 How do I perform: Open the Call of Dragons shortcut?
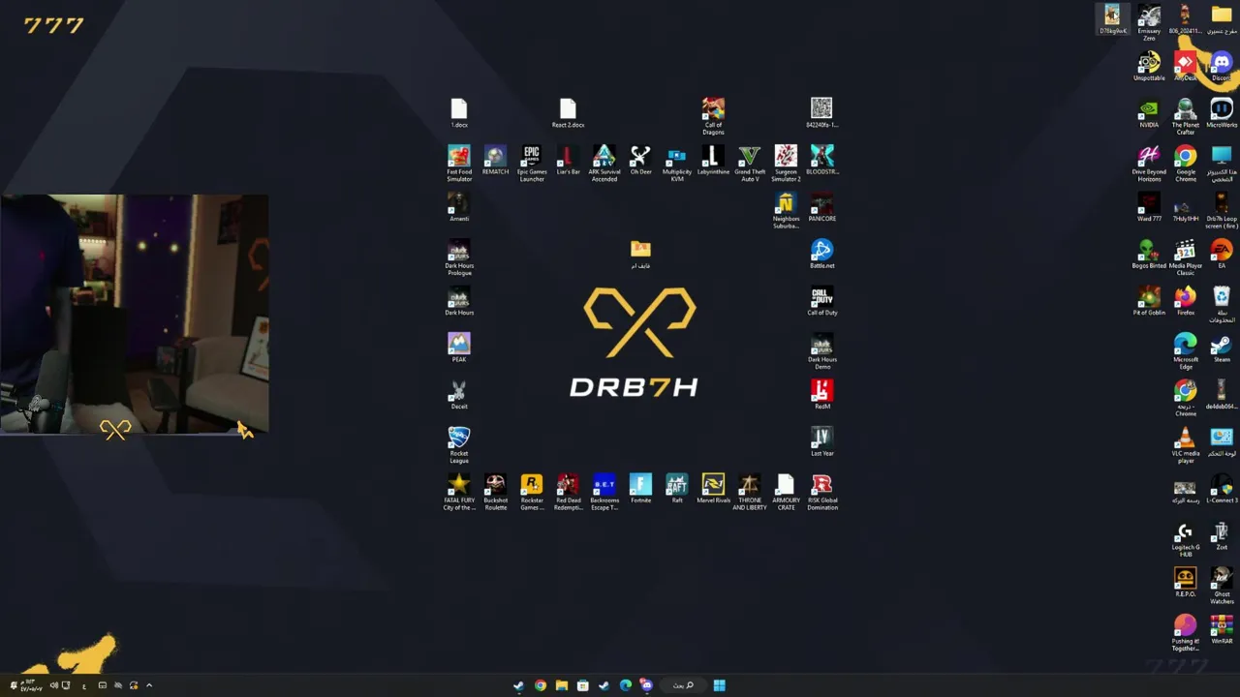tap(713, 115)
